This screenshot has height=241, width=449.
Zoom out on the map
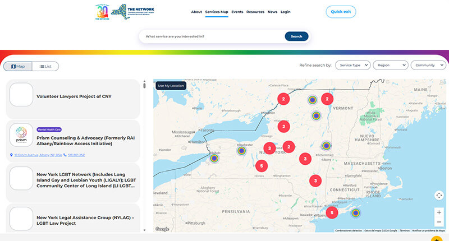(439, 224)
